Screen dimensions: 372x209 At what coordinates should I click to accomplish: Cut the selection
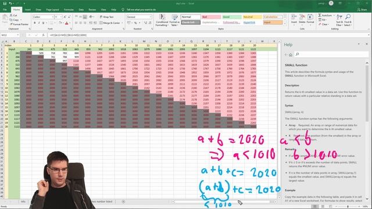pos(13,16)
